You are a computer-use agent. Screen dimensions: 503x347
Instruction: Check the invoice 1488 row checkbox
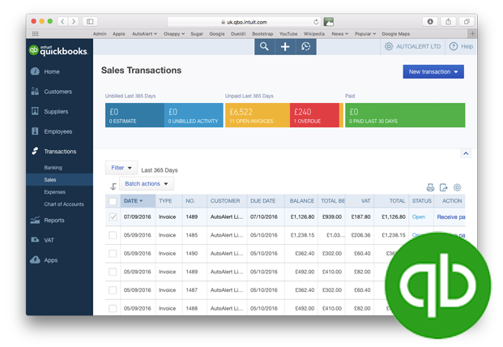pos(113,308)
